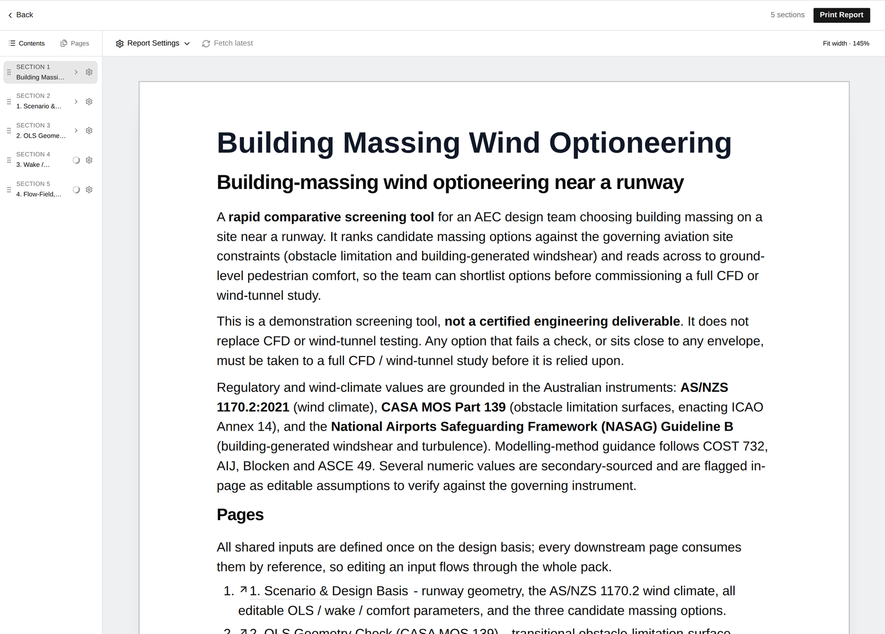Expand Section 2 Scenario chevron

[76, 102]
